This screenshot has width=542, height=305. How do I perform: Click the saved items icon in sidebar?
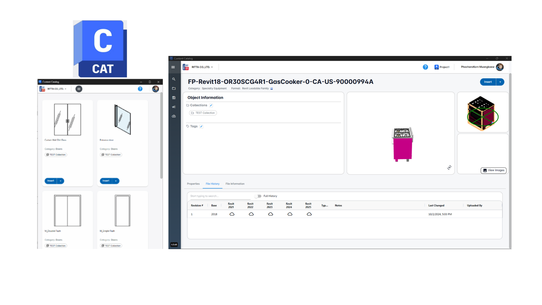tap(174, 98)
